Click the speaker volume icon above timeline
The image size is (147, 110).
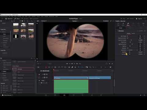tap(110, 67)
